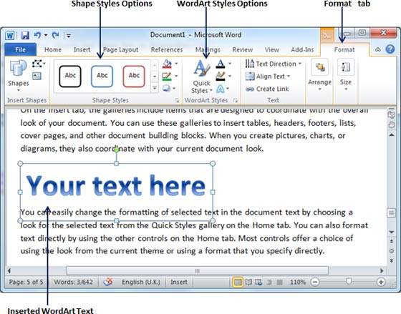The width and height of the screenshot is (401, 314).
Task: Click the Text Fill letter A icon
Action: (x=221, y=64)
